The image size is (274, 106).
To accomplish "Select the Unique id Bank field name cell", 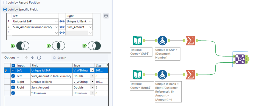I will [x=52, y=82].
